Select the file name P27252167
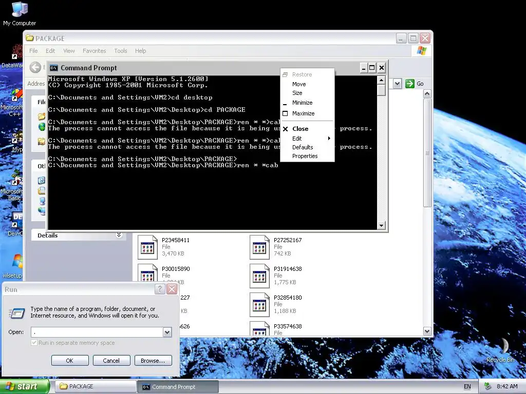This screenshot has width=526, height=394. 288,240
